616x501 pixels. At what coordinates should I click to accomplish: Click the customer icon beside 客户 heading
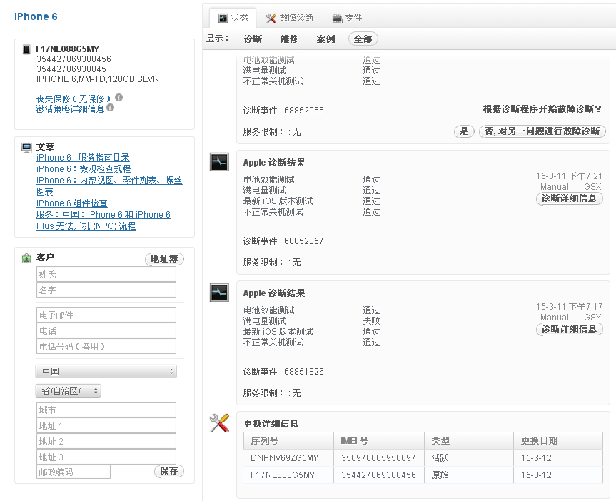click(x=26, y=258)
